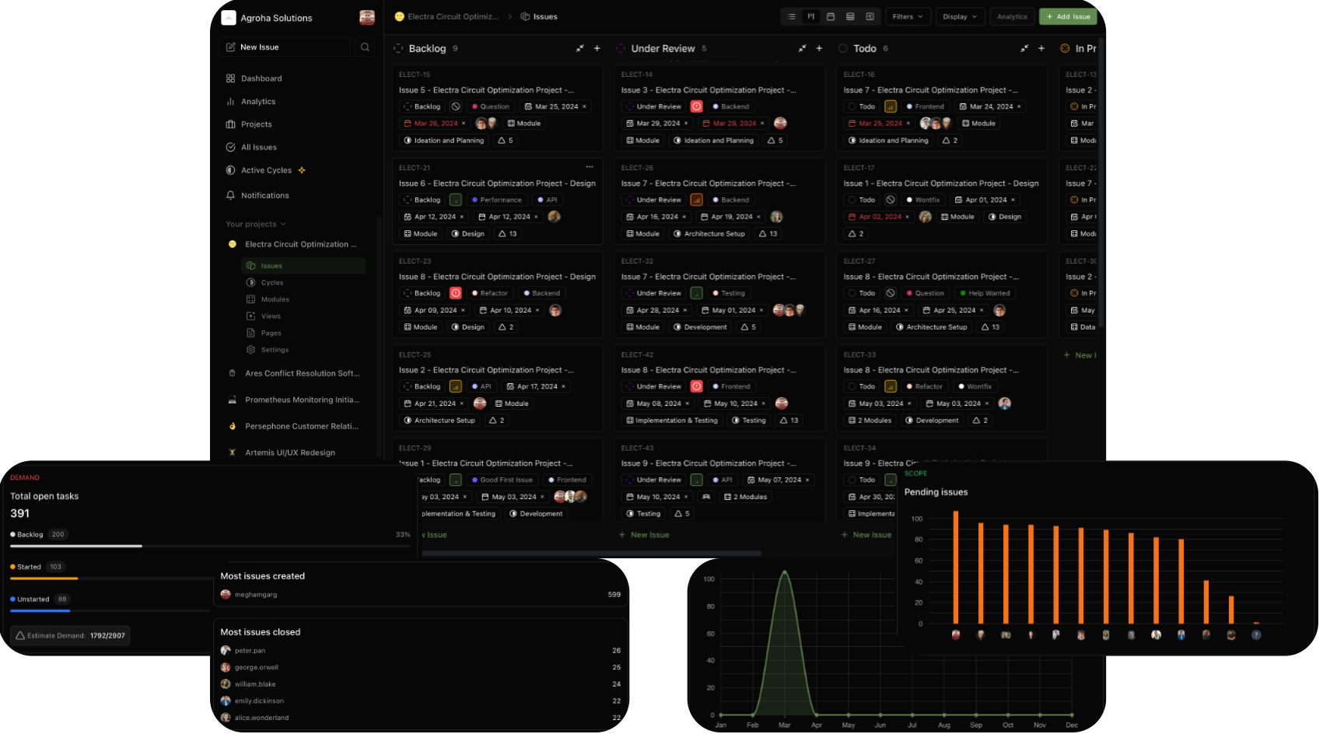Open the Display dropdown
1323x741 pixels.
(x=960, y=16)
